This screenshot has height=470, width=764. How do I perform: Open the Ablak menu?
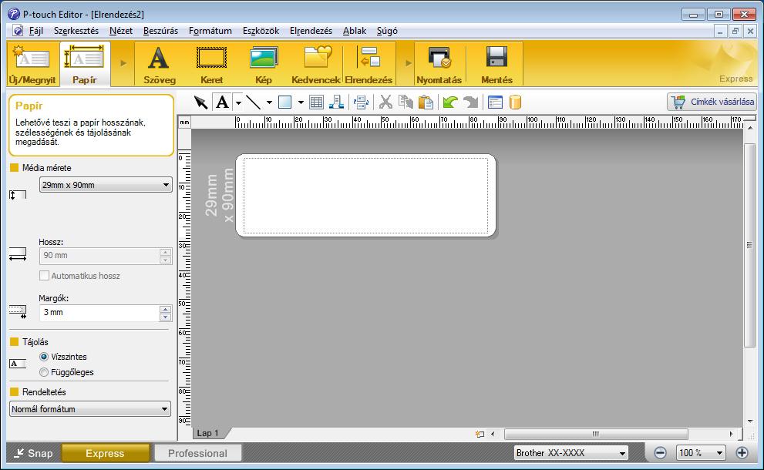[355, 31]
